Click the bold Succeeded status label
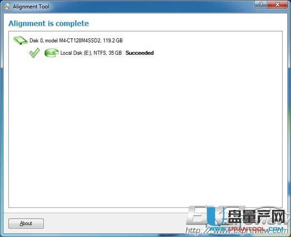This screenshot has width=291, height=237. tap(140, 53)
